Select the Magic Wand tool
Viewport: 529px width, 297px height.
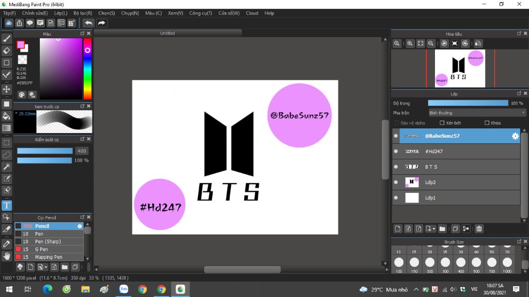6,167
